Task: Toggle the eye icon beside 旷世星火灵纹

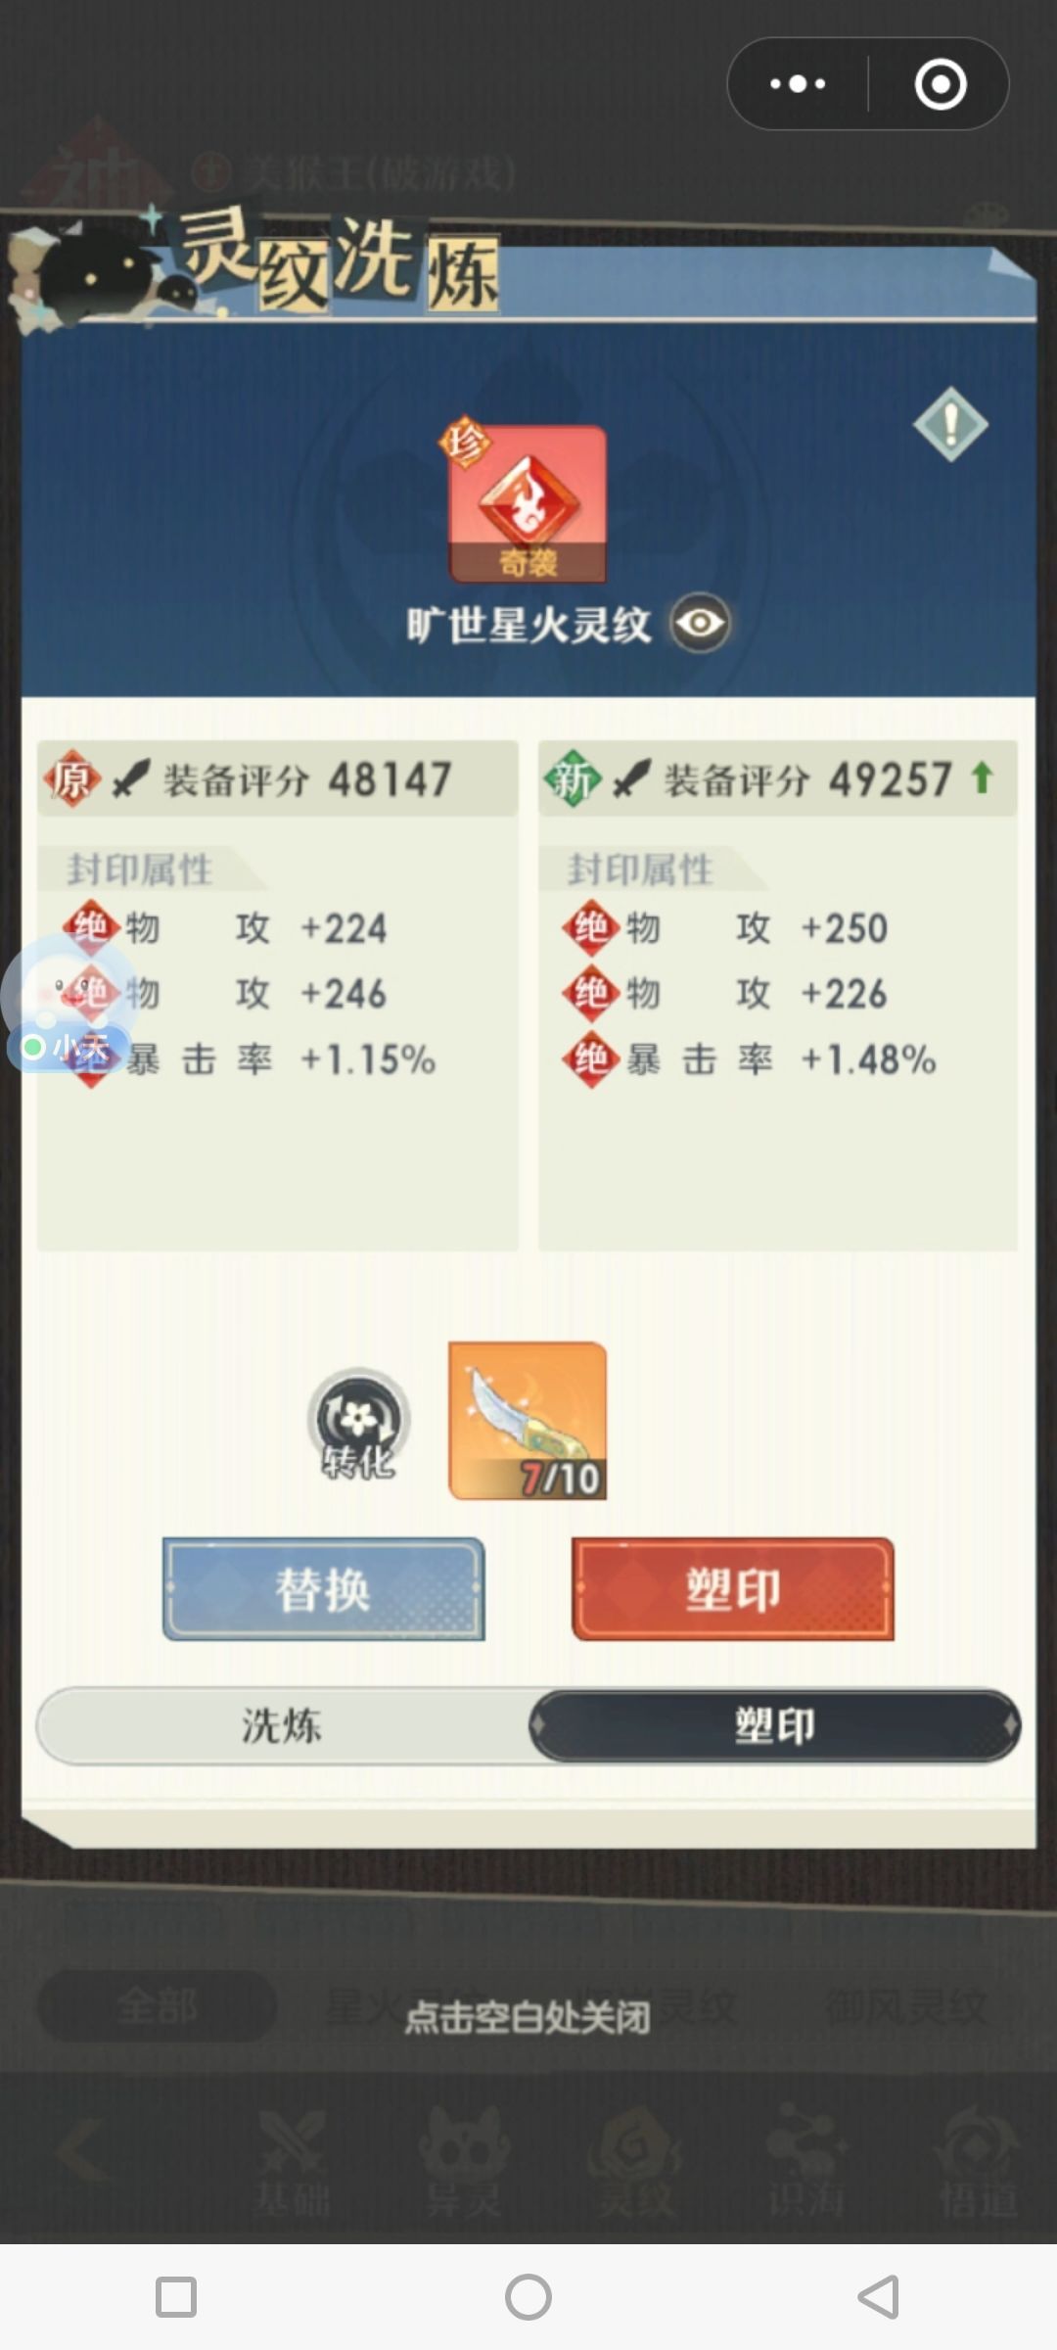Action: pyautogui.click(x=700, y=623)
